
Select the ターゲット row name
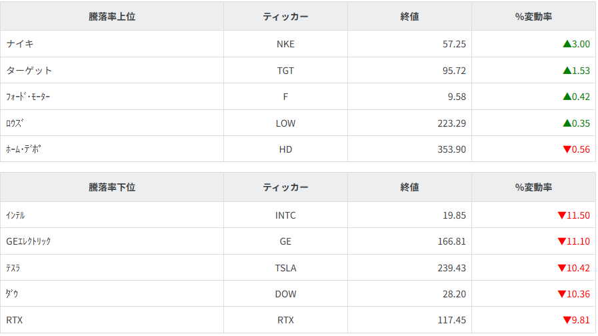coord(29,70)
